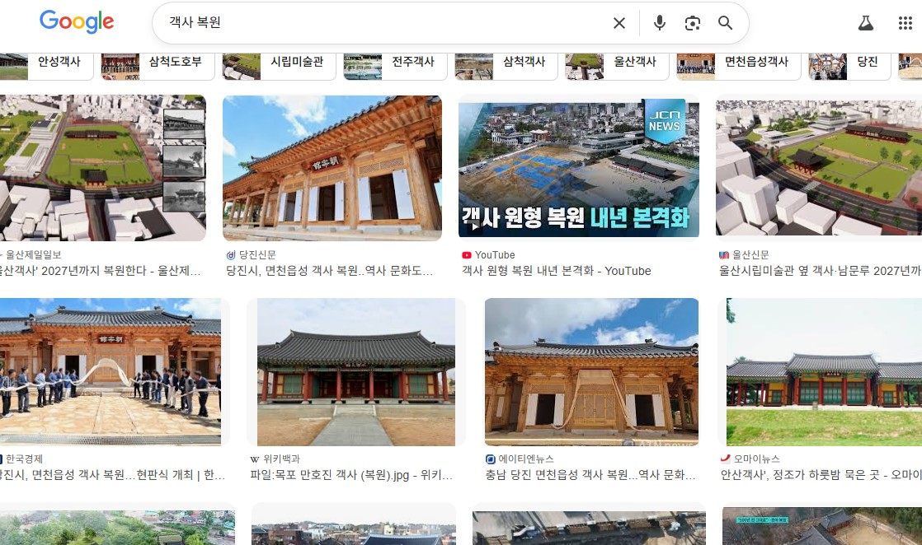Click the 당진신문 source label
The image size is (922, 545).
257,255
